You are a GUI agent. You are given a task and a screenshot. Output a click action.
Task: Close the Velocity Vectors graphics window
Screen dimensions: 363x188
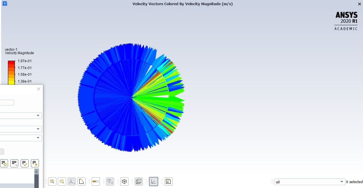point(360,4)
